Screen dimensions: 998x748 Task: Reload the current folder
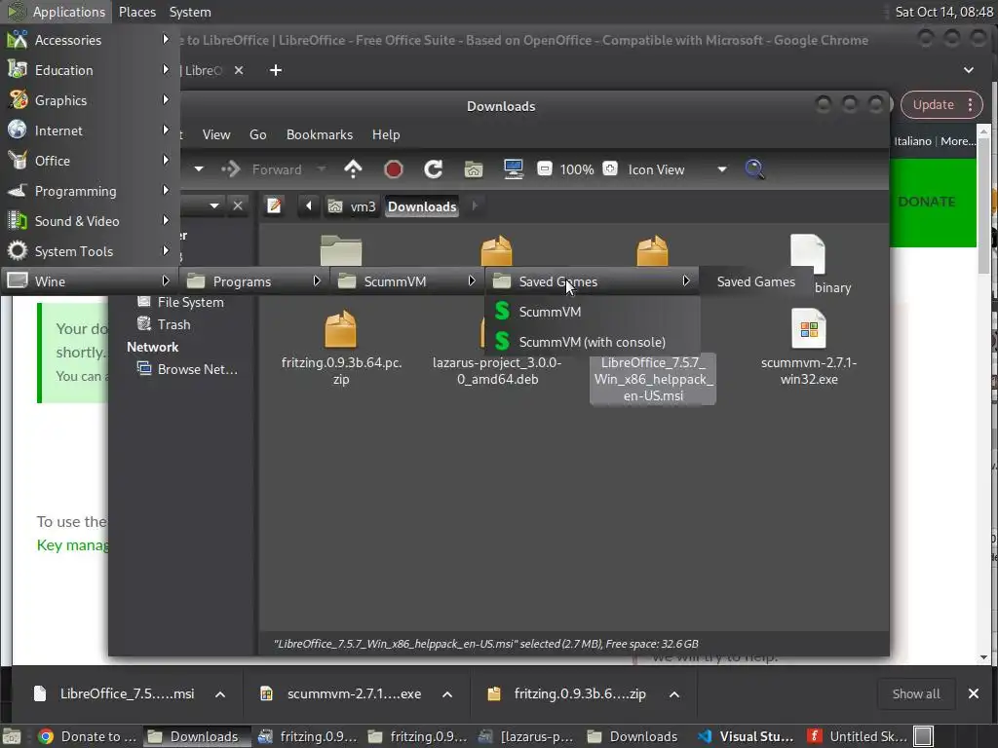(434, 169)
